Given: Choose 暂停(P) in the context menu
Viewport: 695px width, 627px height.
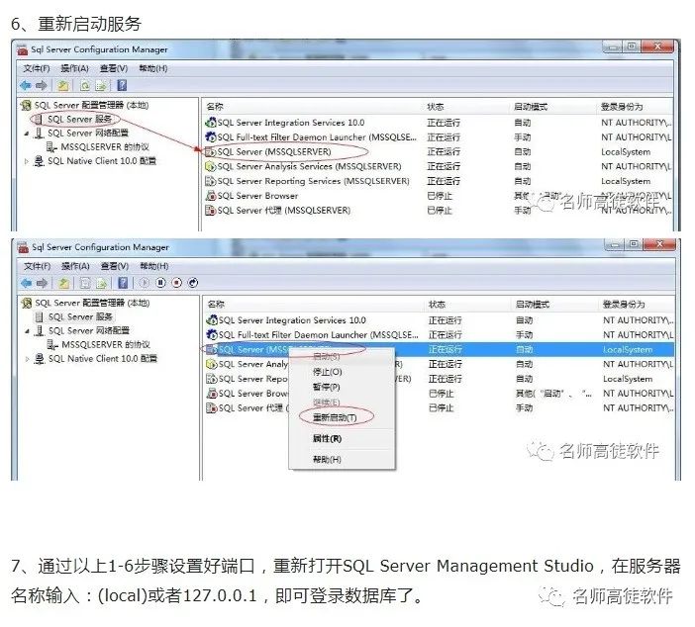Looking at the screenshot, I should coord(327,387).
